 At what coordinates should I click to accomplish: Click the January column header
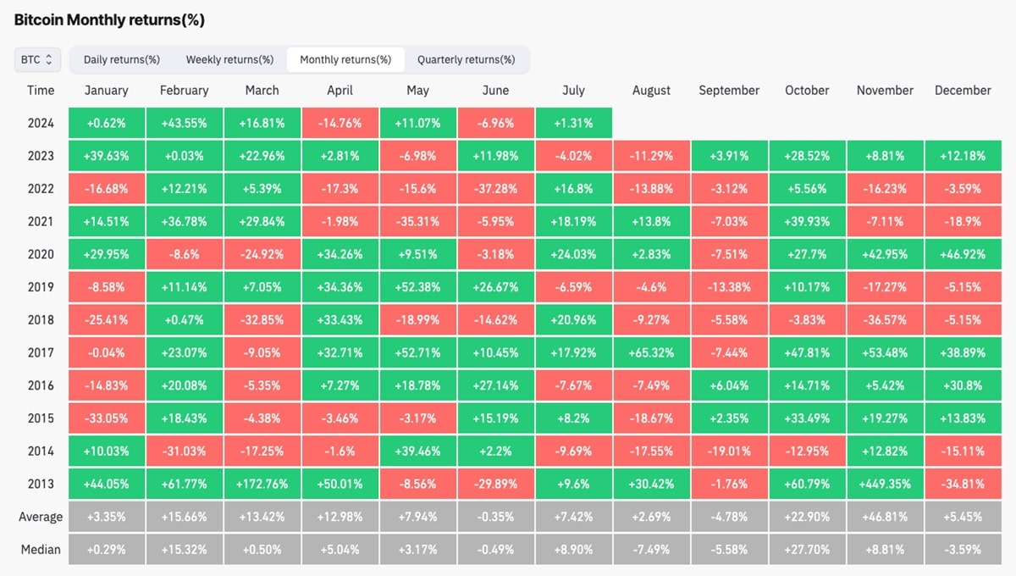pos(107,91)
